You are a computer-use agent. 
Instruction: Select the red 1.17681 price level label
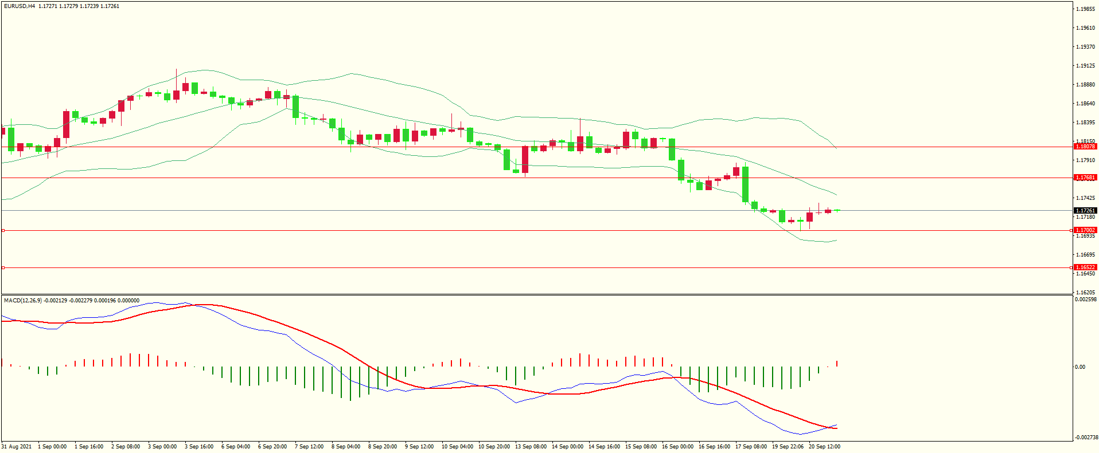click(1085, 178)
